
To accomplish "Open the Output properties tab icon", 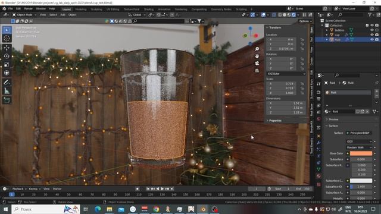I will coord(318,99).
